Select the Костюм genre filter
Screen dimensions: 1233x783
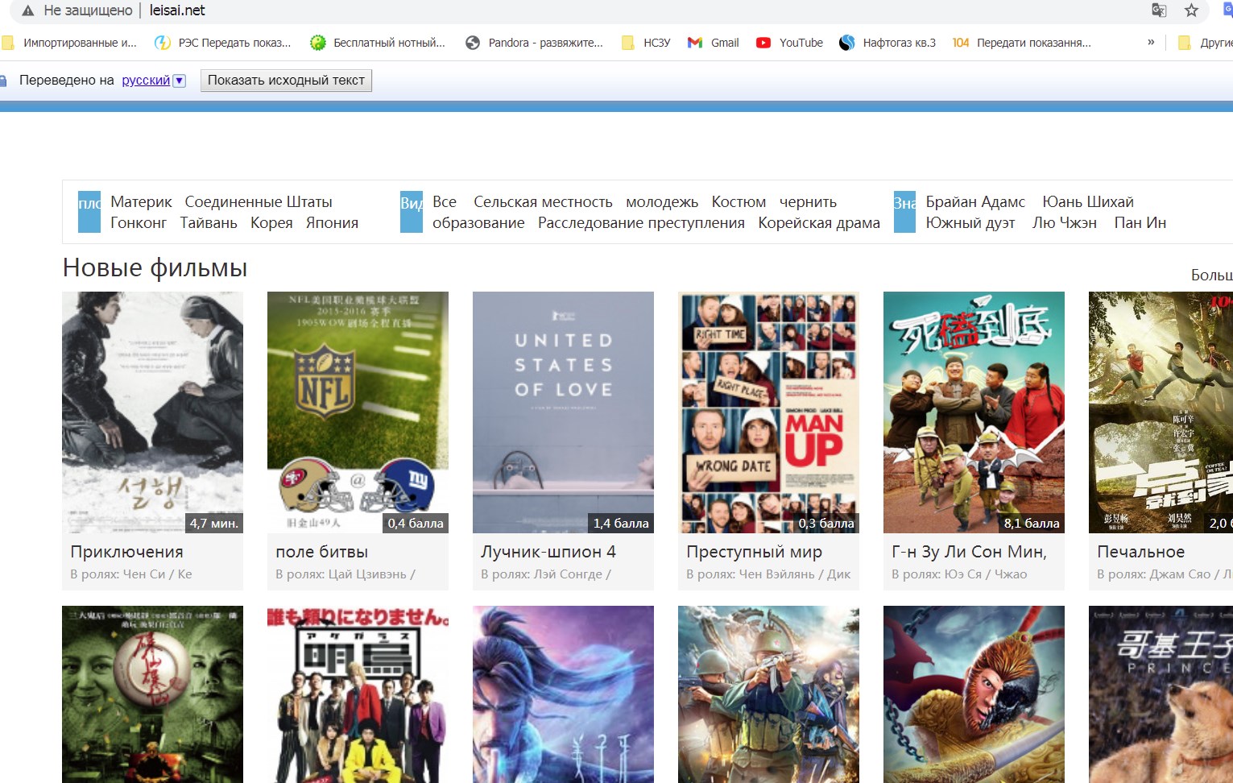739,201
